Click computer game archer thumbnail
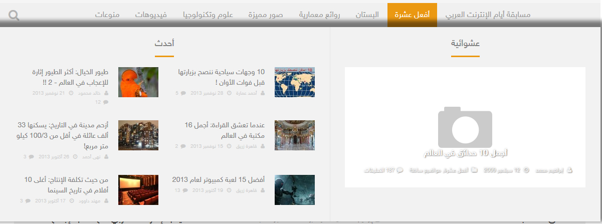Image resolution: width=602 pixels, height=224 pixels. tap(295, 190)
